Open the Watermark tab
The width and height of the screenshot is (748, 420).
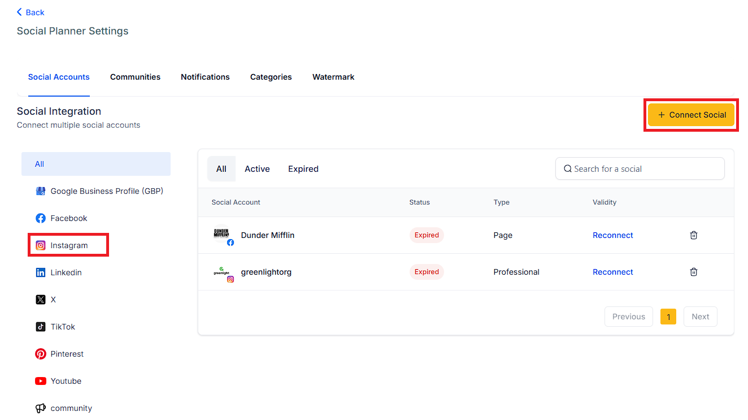[333, 77]
